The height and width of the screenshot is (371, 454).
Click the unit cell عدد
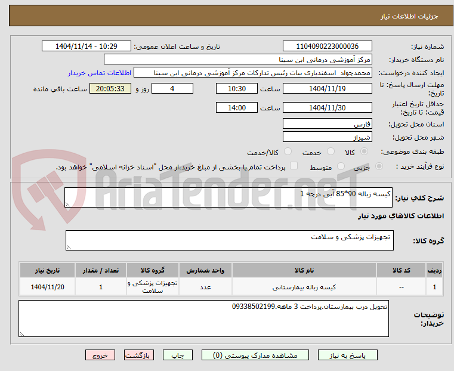tap(205, 287)
